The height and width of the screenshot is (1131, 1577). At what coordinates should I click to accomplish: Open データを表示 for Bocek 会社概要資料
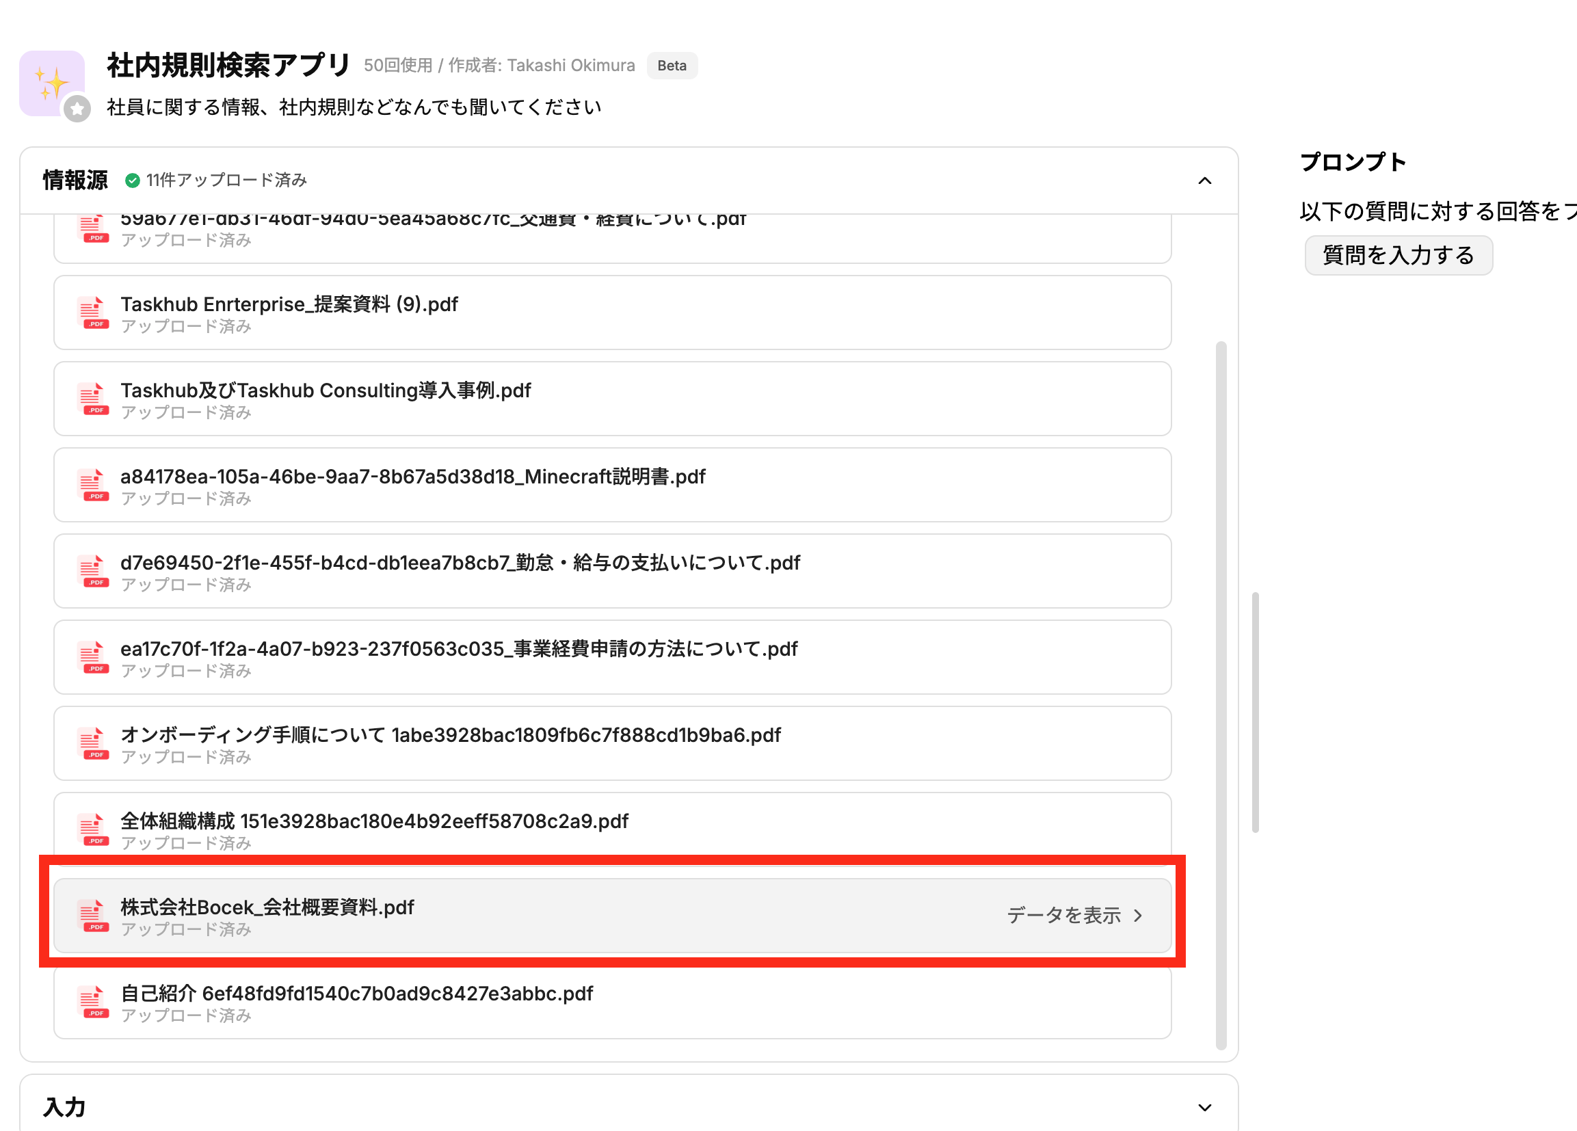pyautogui.click(x=1064, y=916)
